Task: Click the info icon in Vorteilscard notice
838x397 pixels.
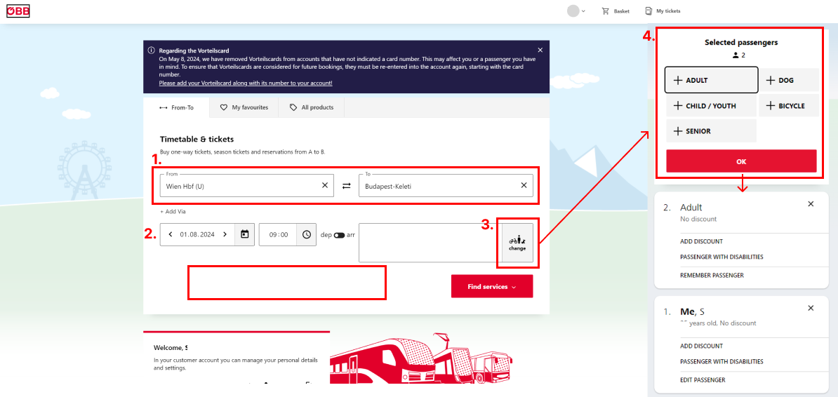Action: pyautogui.click(x=151, y=51)
